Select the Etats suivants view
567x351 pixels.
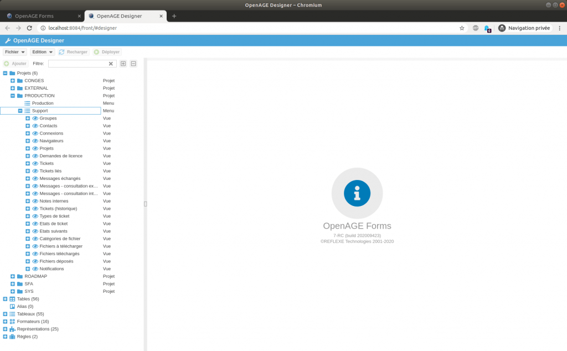point(53,231)
